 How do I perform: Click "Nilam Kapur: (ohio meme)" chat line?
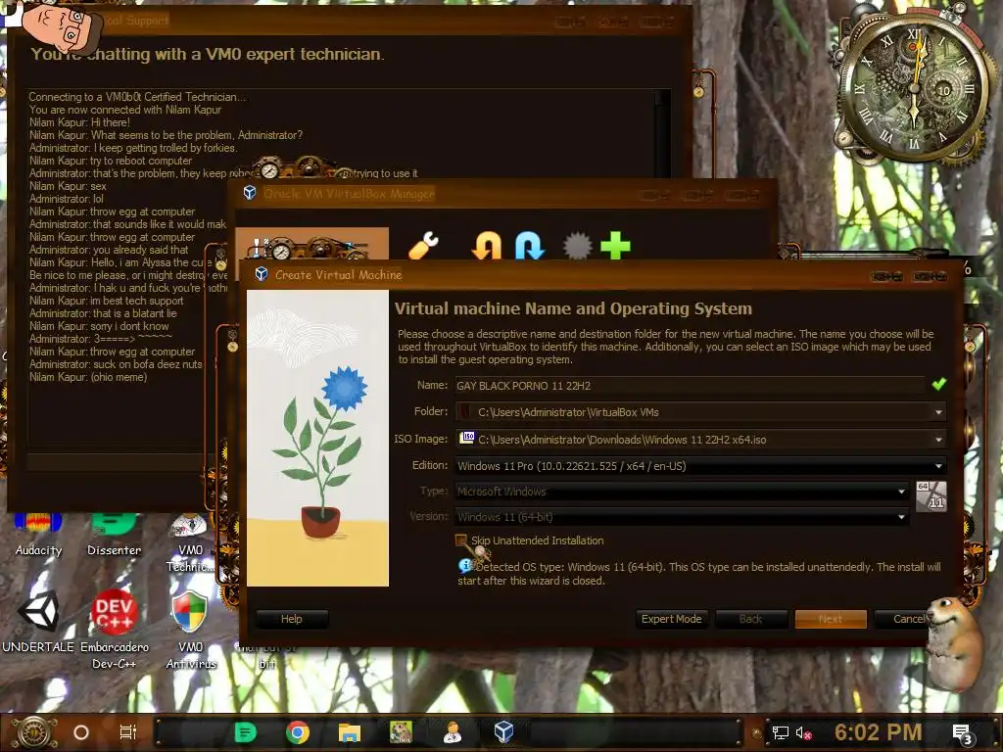click(x=88, y=377)
